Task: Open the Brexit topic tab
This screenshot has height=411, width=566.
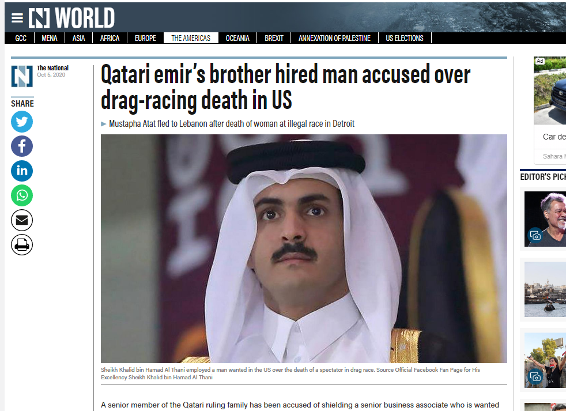Action: click(274, 38)
